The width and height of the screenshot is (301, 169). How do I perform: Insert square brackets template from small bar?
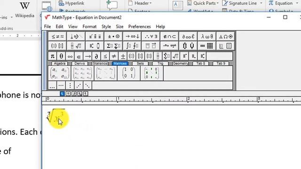[x=140, y=56]
